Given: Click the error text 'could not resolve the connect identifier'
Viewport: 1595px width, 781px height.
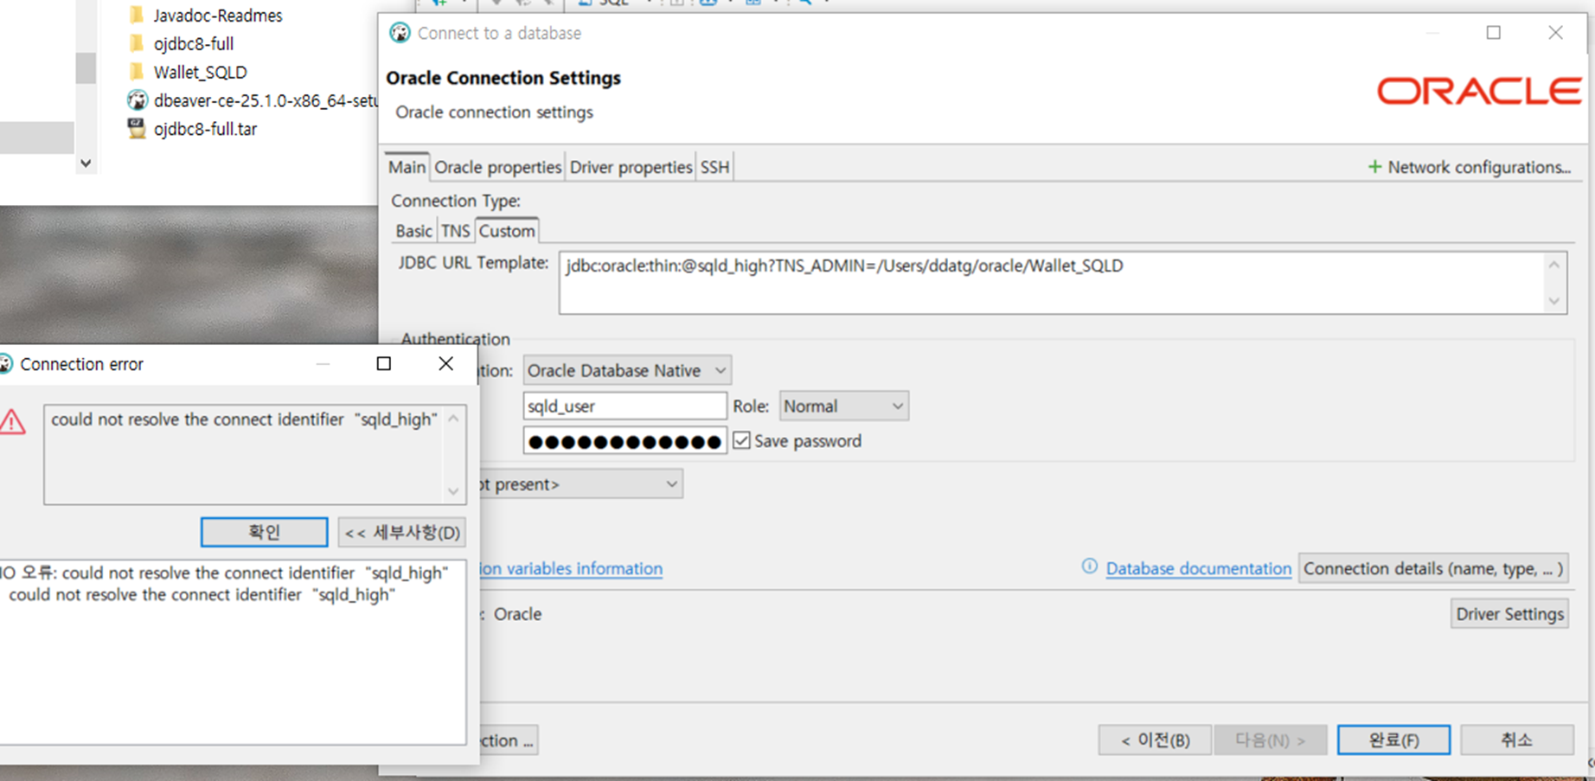Looking at the screenshot, I should point(244,419).
